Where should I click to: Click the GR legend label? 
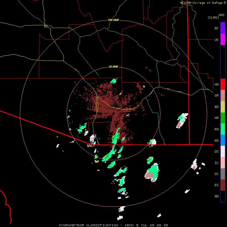click(x=217, y=96)
